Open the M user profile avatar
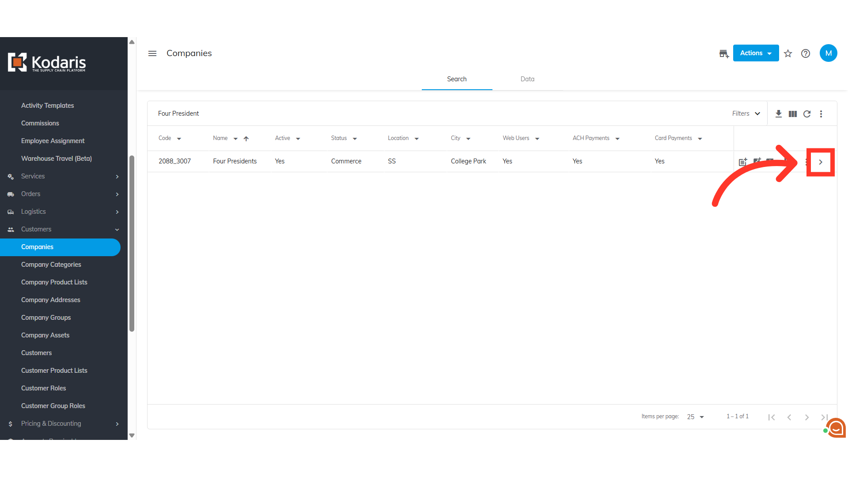The height and width of the screenshot is (477, 848). (x=828, y=53)
